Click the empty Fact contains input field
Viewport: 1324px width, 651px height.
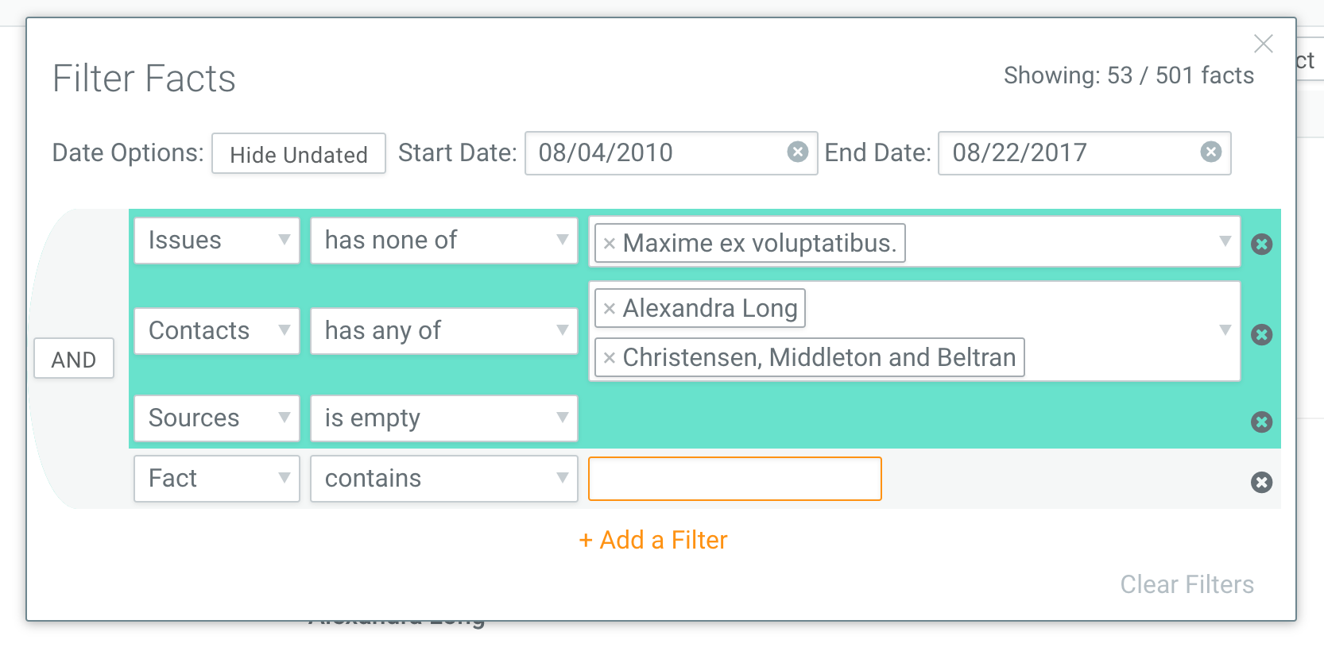(x=734, y=479)
